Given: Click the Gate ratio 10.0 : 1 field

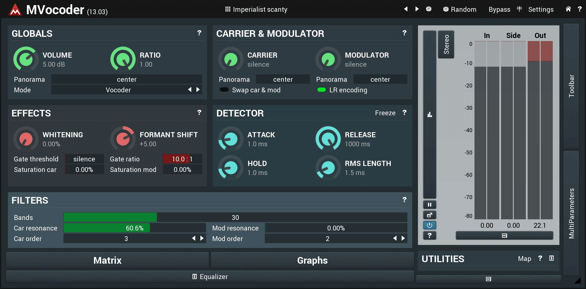Looking at the screenshot, I should tap(182, 159).
